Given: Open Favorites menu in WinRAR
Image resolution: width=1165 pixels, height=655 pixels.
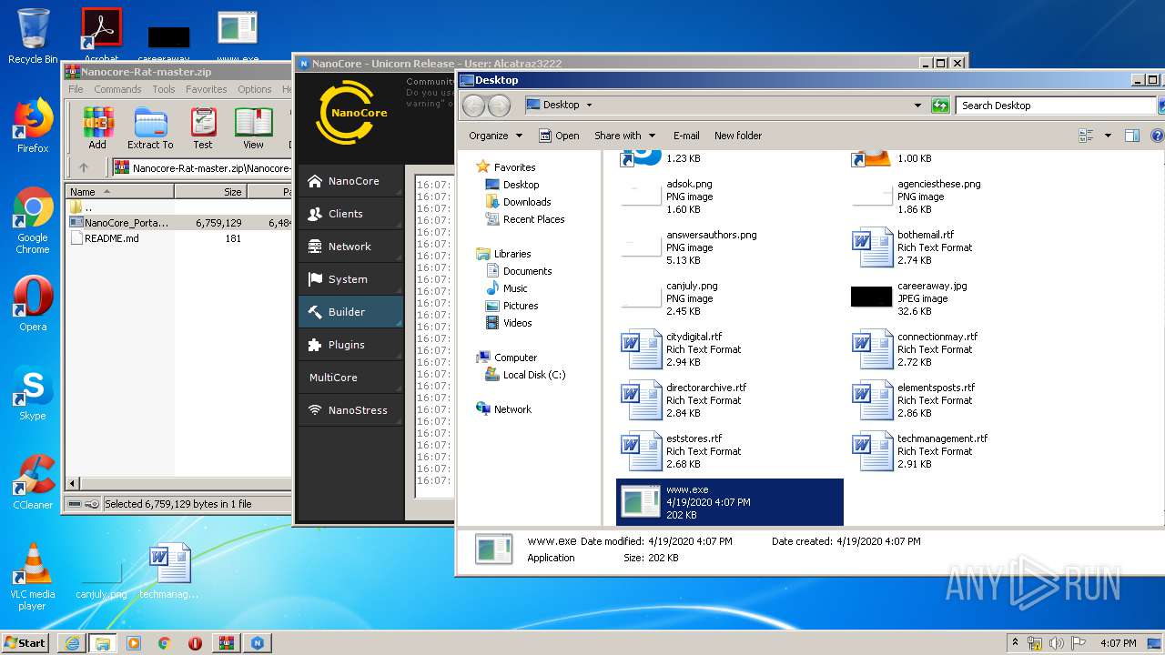Looking at the screenshot, I should [x=207, y=89].
